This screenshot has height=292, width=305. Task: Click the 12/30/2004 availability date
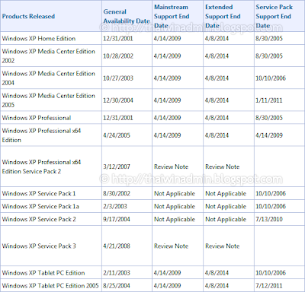118,100
